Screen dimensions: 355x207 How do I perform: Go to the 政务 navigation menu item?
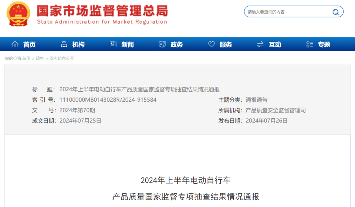click(x=177, y=44)
